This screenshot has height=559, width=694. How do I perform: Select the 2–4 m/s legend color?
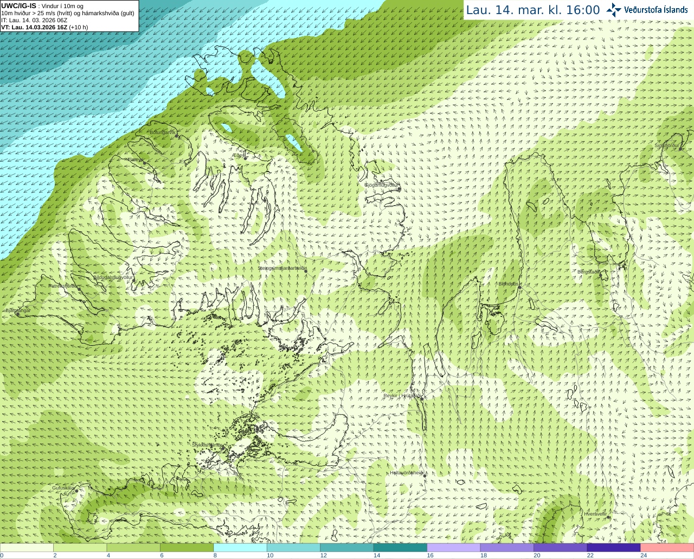point(80,548)
